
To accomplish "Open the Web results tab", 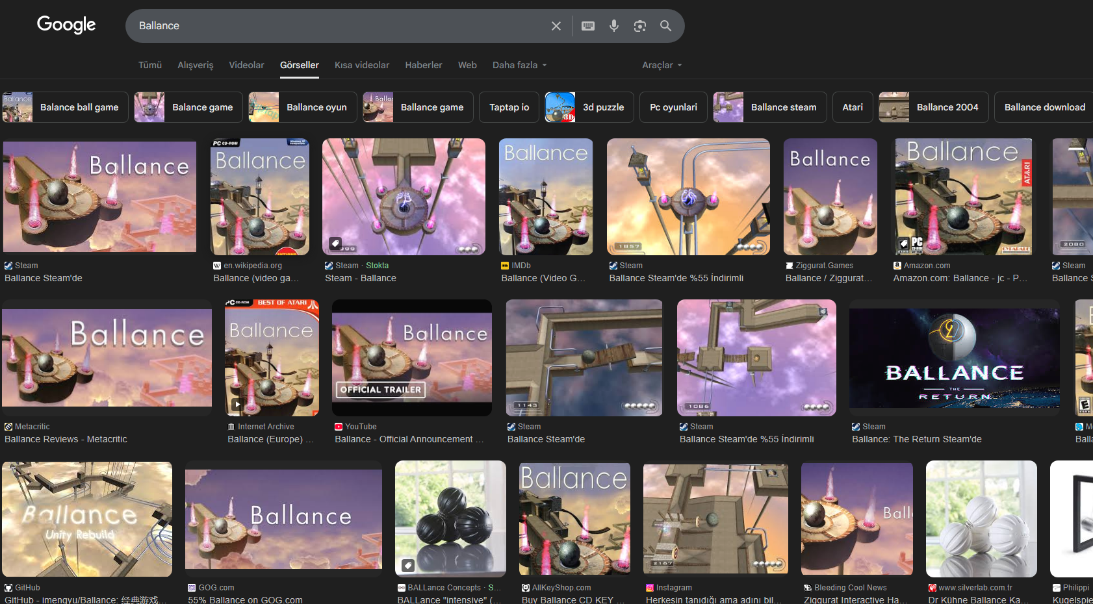I will click(x=467, y=65).
